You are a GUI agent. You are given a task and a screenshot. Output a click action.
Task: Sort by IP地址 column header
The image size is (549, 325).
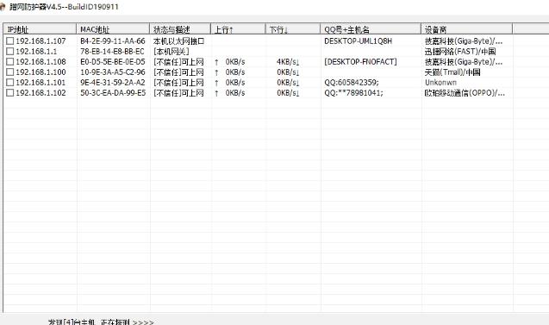tap(40, 29)
